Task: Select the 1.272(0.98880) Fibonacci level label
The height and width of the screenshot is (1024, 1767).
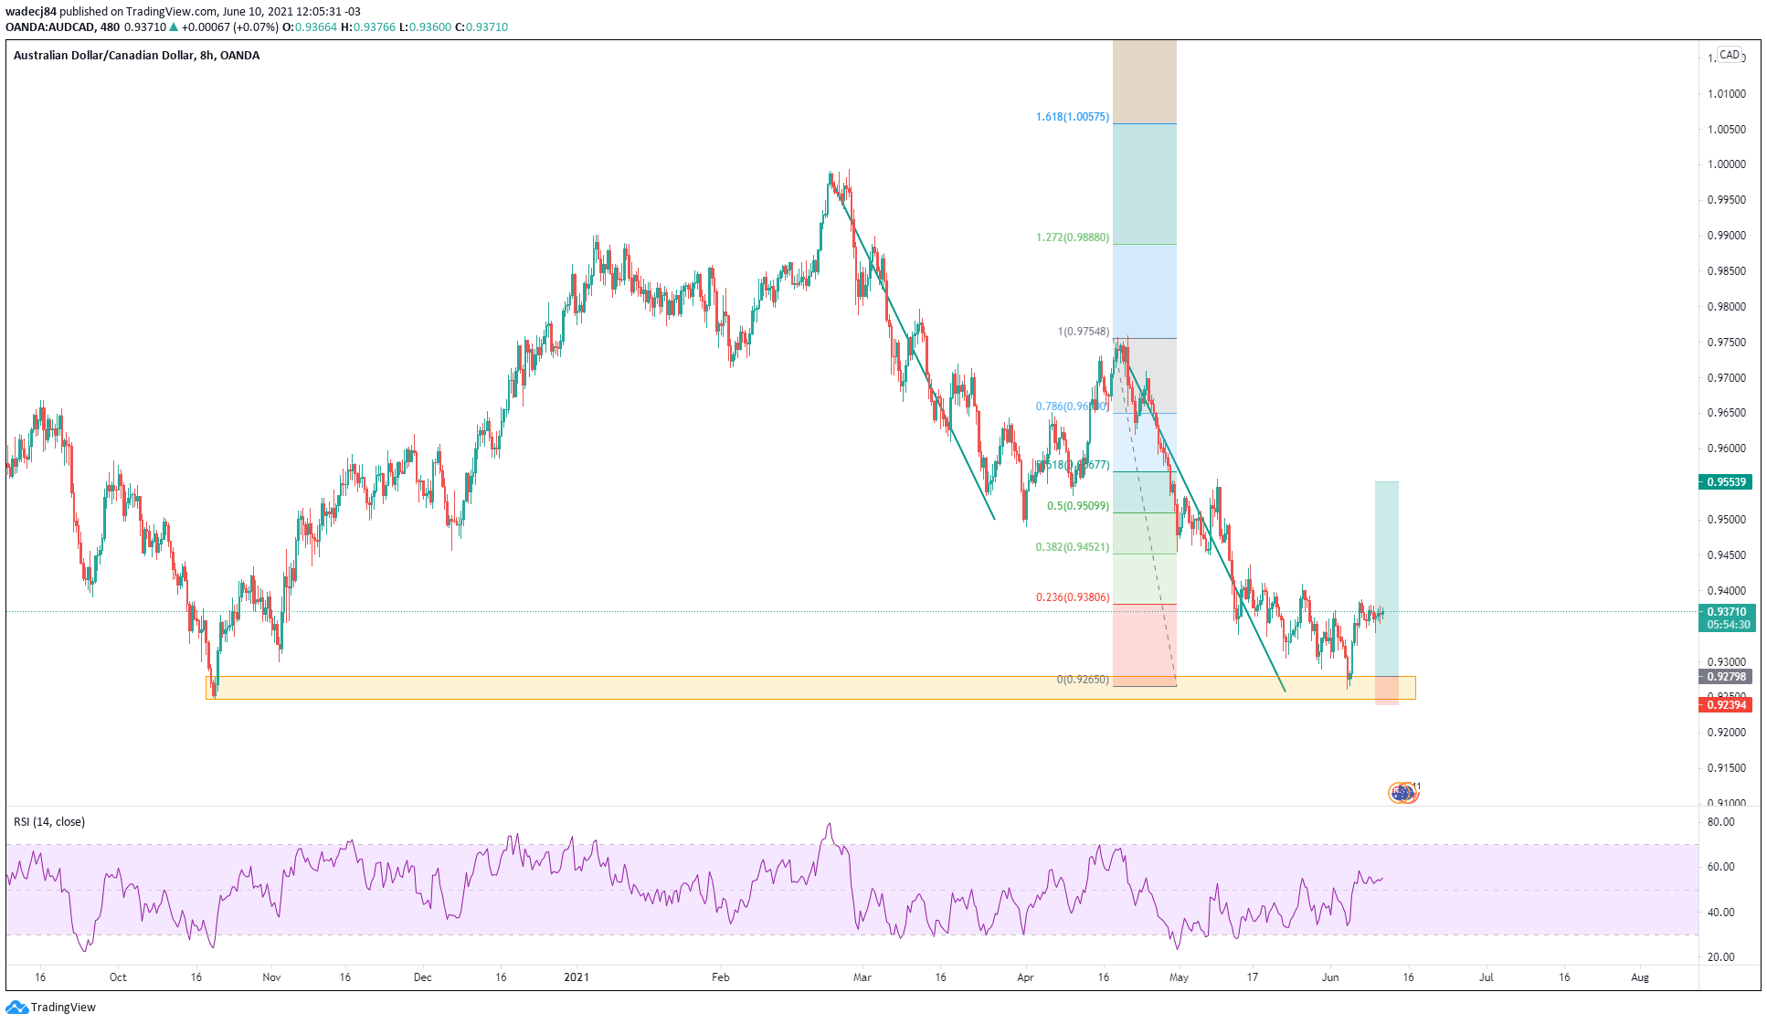Action: click(x=1072, y=238)
